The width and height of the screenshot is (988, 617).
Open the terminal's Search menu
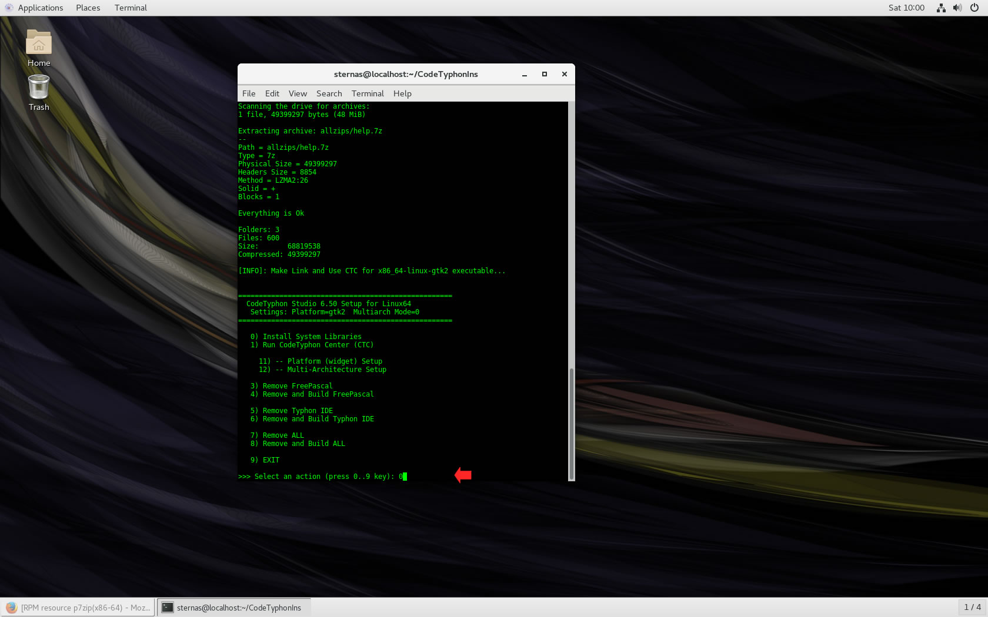(x=329, y=93)
